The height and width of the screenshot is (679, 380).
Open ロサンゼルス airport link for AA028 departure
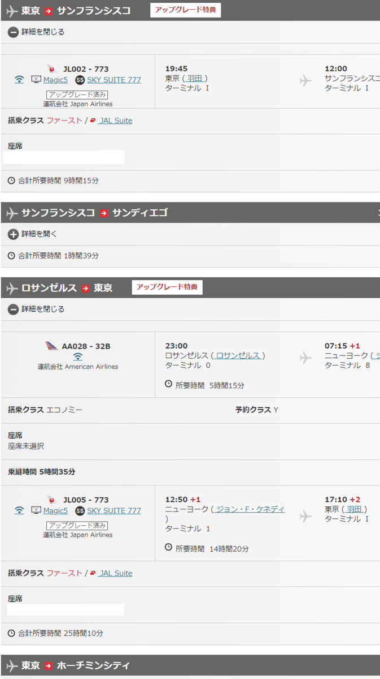click(238, 355)
